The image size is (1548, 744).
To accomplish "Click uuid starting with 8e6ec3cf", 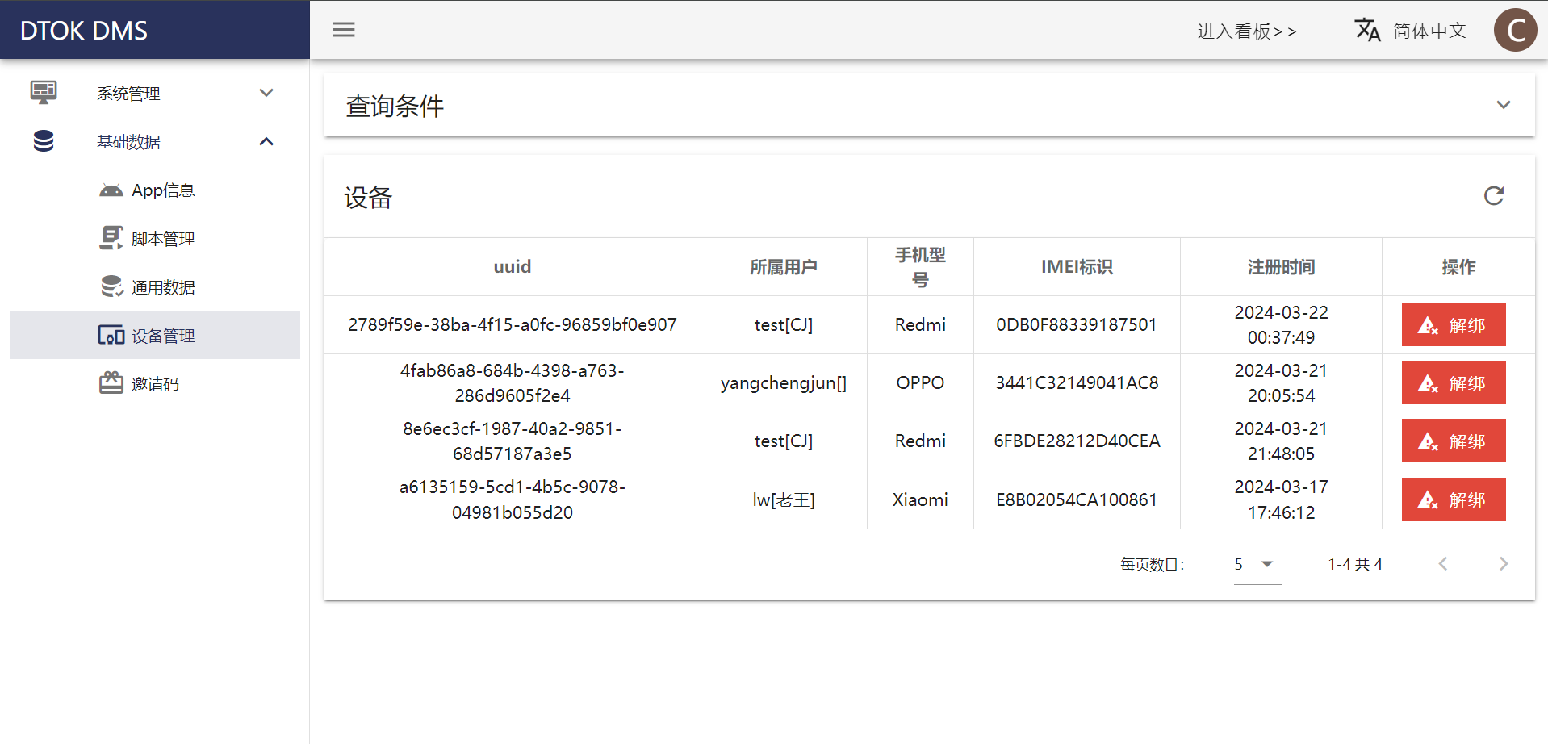I will pos(513,441).
